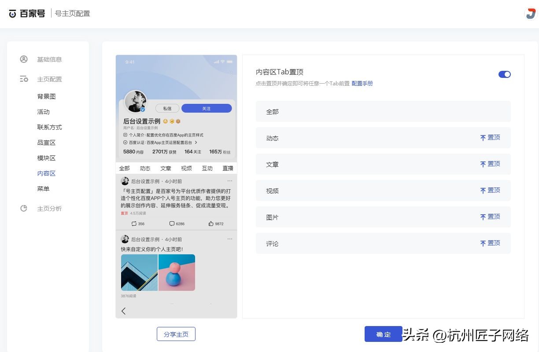Click the image thumbnail in the second preview post
Viewport: 539px width, 352px height.
pyautogui.click(x=158, y=272)
